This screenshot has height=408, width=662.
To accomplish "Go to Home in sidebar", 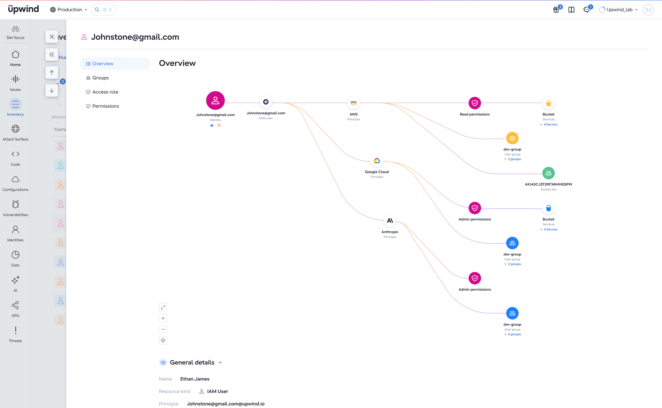I will coord(16,58).
